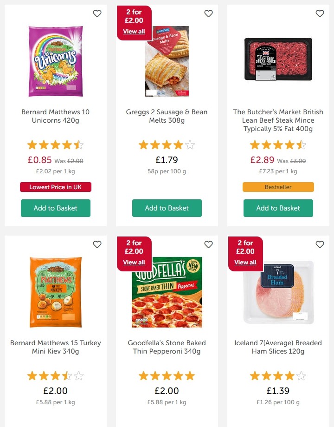The width and height of the screenshot is (334, 427).
Task: Toggle heart on Bernard Matthews Turkey Mini Kiev
Action: point(97,244)
